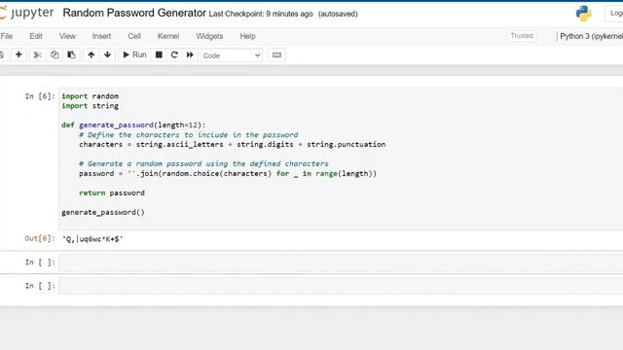Move the selected cell up

coord(91,54)
